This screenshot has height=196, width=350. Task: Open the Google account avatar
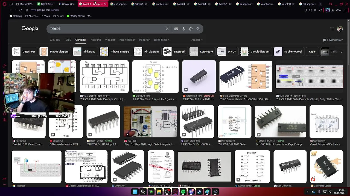tap(340, 29)
